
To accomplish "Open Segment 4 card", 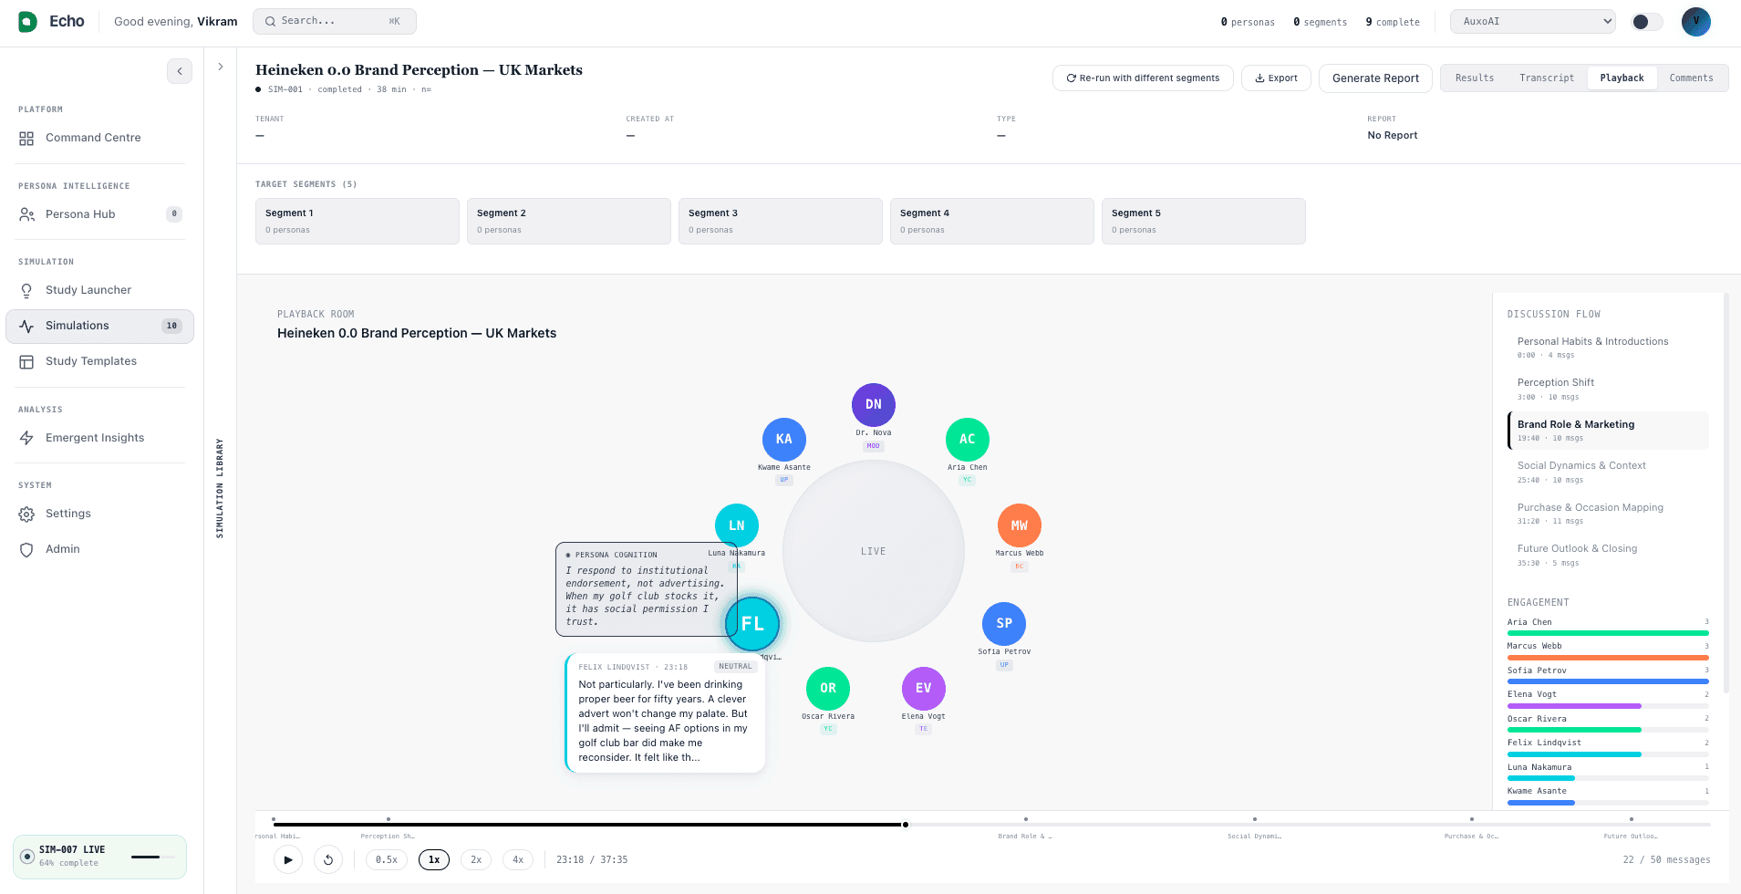I will [992, 221].
